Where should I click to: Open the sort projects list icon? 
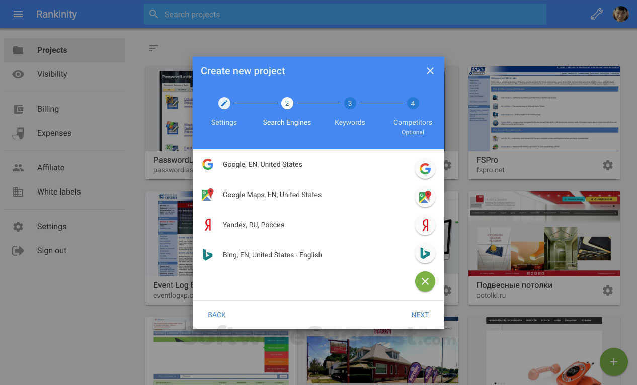coord(153,48)
